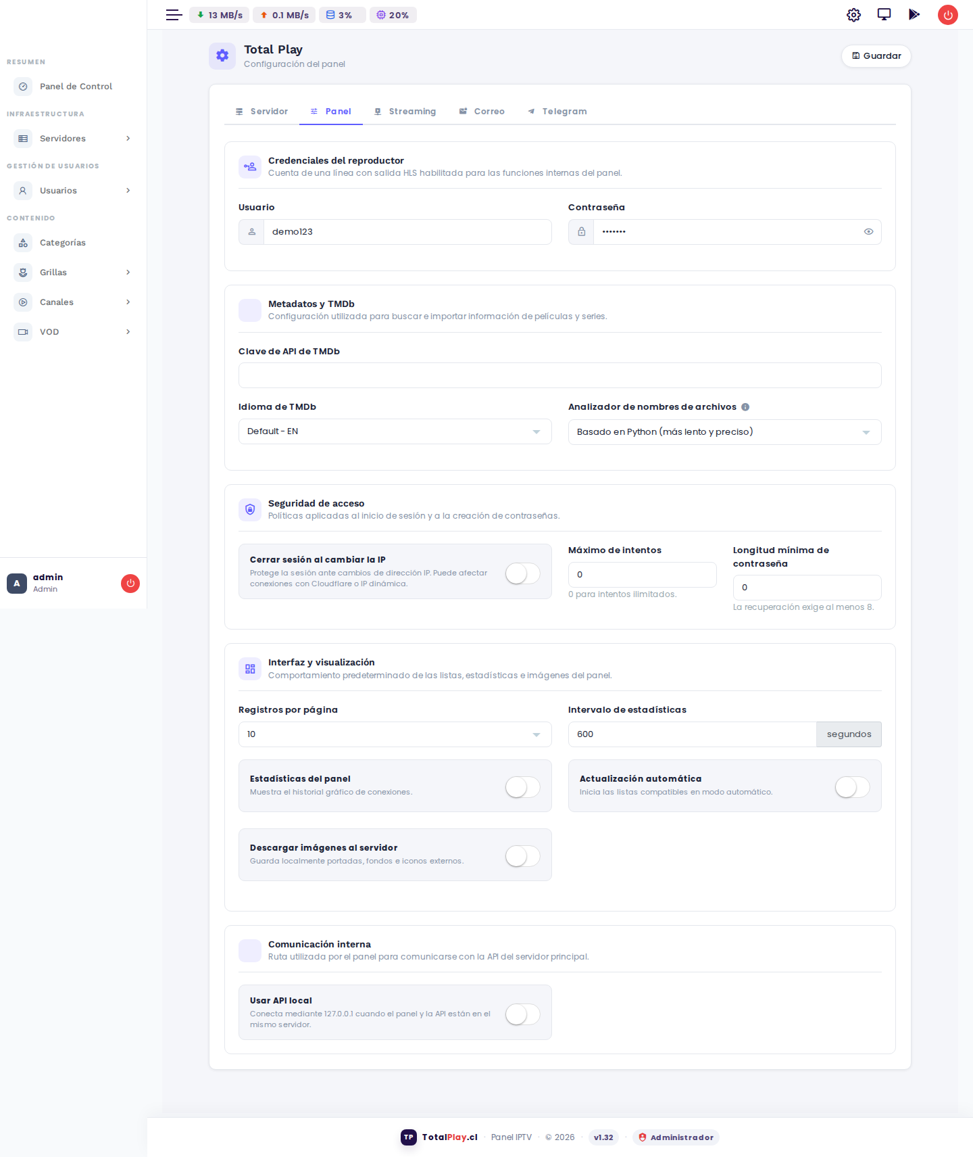Click the '© 2026' footer text

pos(560,1137)
